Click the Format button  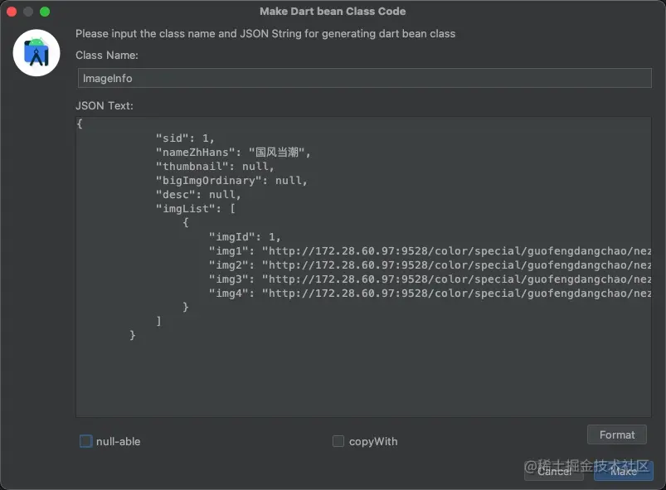pyautogui.click(x=617, y=434)
